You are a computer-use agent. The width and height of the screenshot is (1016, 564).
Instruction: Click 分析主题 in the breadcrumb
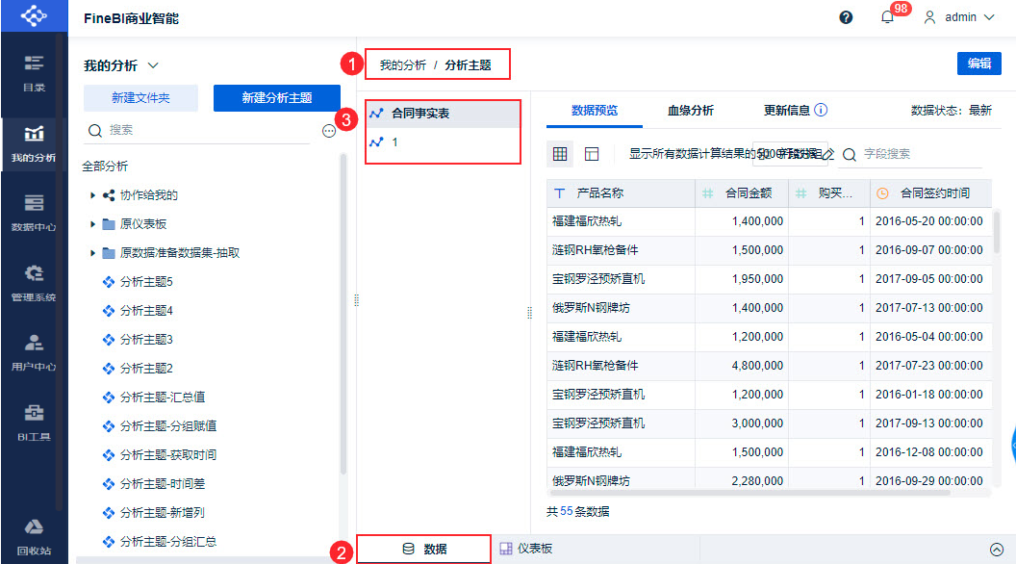[x=468, y=65]
